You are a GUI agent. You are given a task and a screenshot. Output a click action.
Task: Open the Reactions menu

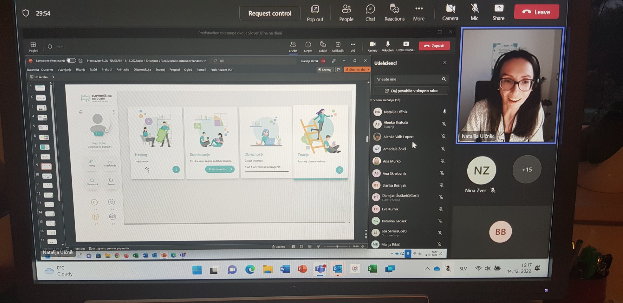(x=394, y=13)
